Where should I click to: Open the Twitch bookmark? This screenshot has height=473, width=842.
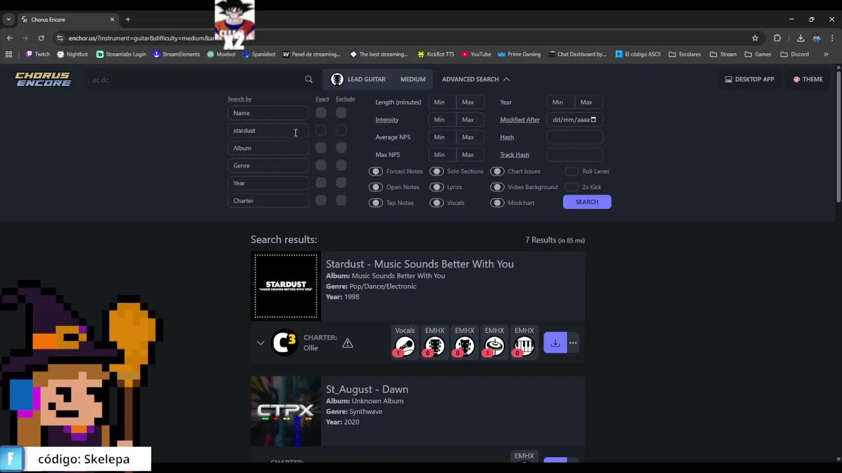(37, 55)
